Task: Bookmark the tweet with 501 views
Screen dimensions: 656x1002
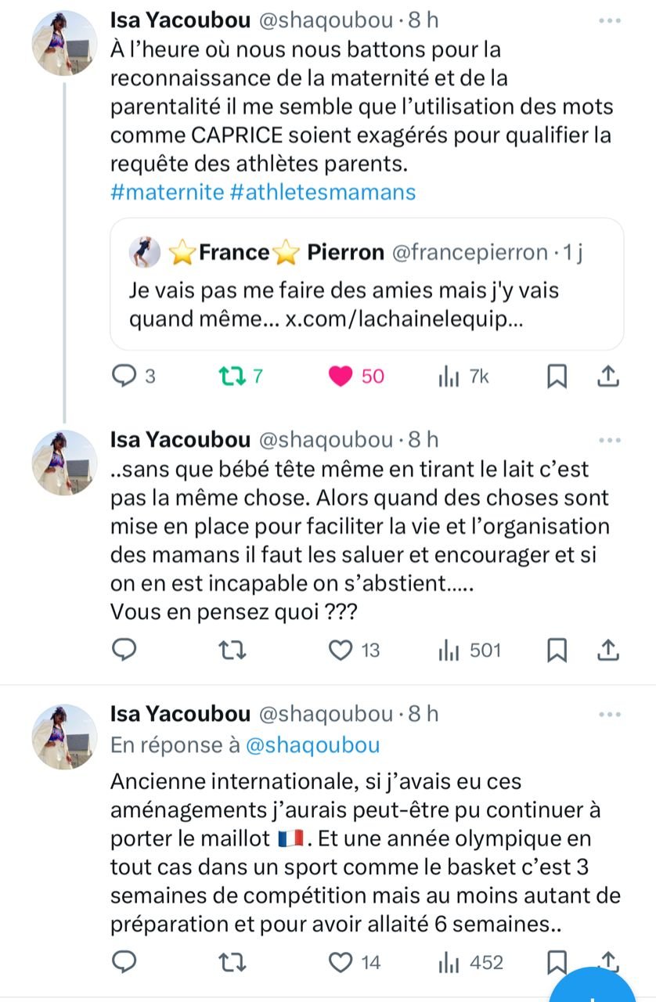Action: pos(556,650)
